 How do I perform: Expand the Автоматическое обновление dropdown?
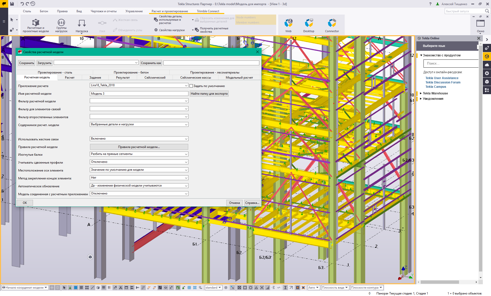point(139,186)
